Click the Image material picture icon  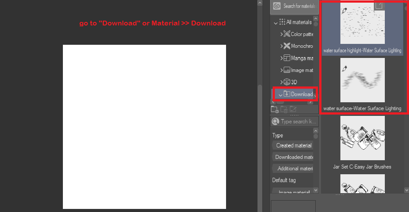pos(287,70)
